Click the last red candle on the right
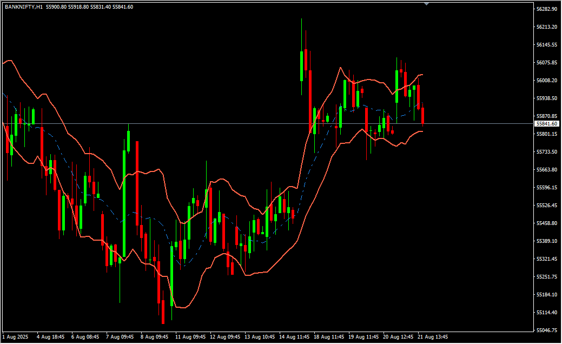 (422, 116)
